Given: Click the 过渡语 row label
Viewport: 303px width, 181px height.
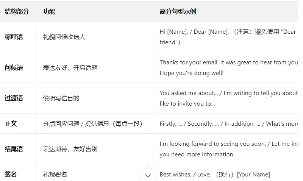Looking at the screenshot, I should (x=14, y=98).
